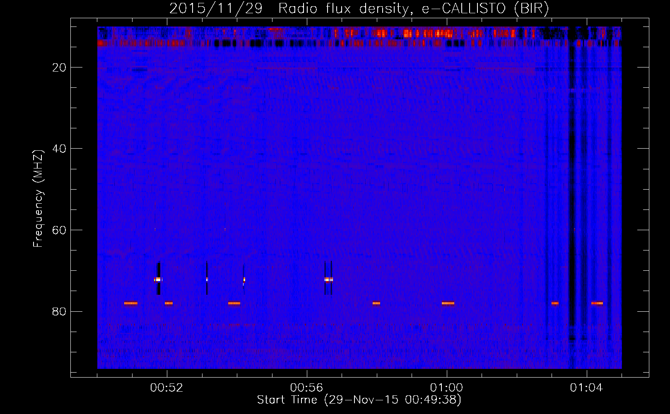Click the '60' frequency tick label

click(x=59, y=230)
